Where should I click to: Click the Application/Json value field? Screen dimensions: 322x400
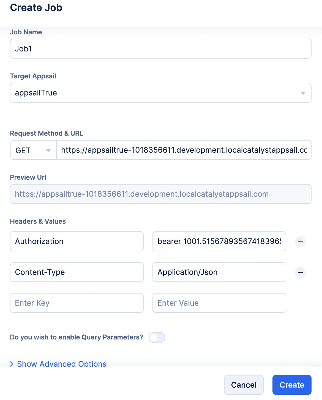click(x=219, y=272)
